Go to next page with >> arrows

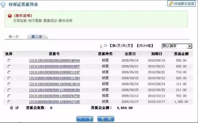point(105,46)
